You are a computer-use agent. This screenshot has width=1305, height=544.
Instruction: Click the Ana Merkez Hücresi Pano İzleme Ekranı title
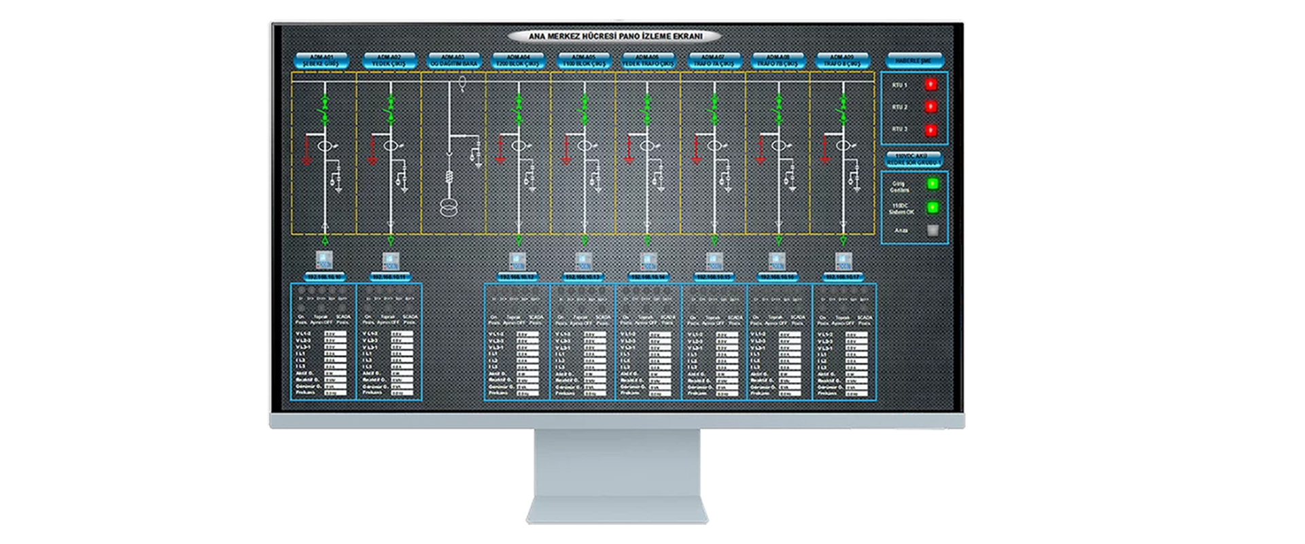pos(616,37)
